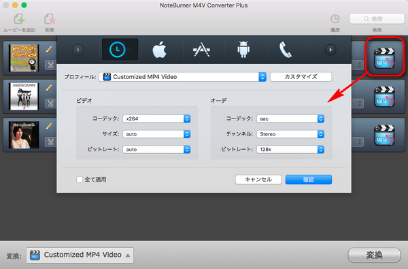Open audio codec aac dropdown
The width and height of the screenshot is (408, 269).
[290, 118]
